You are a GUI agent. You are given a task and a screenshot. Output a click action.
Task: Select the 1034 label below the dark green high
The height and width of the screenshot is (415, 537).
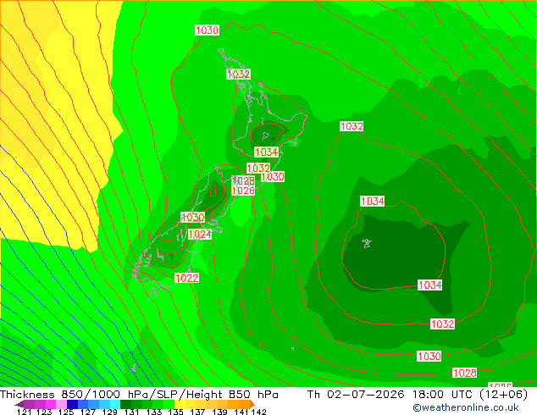point(429,285)
